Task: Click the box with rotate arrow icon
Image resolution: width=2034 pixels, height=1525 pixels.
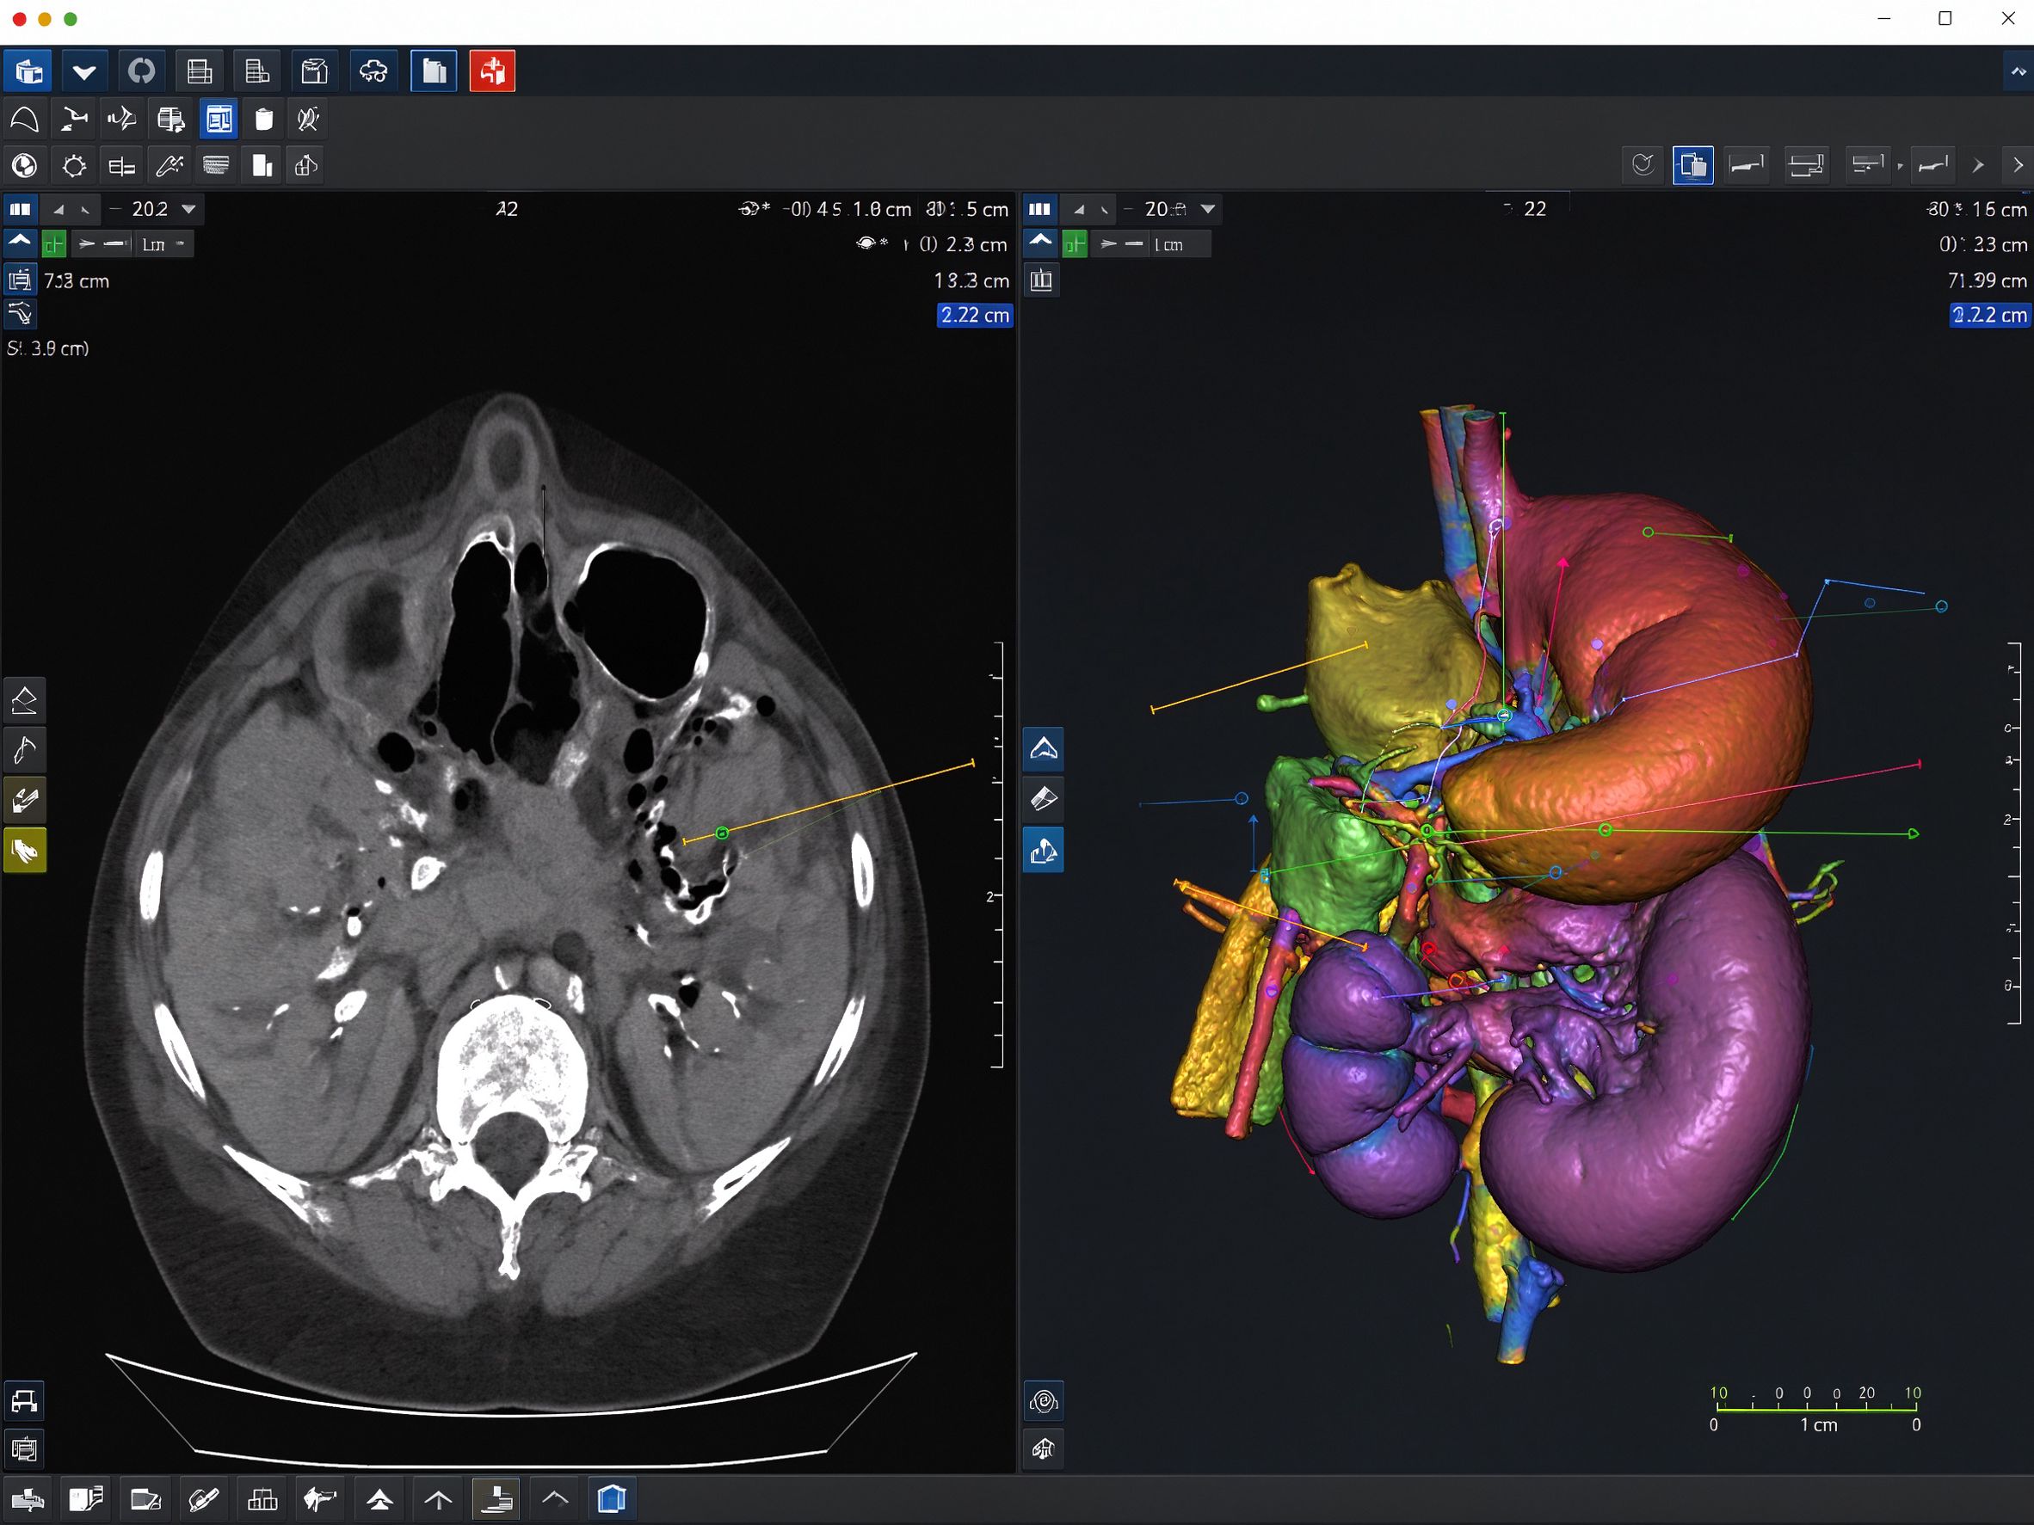Action: (x=306, y=165)
